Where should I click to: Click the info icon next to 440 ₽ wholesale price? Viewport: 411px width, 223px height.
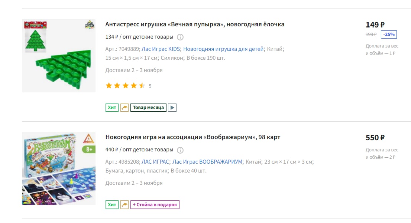(x=180, y=150)
